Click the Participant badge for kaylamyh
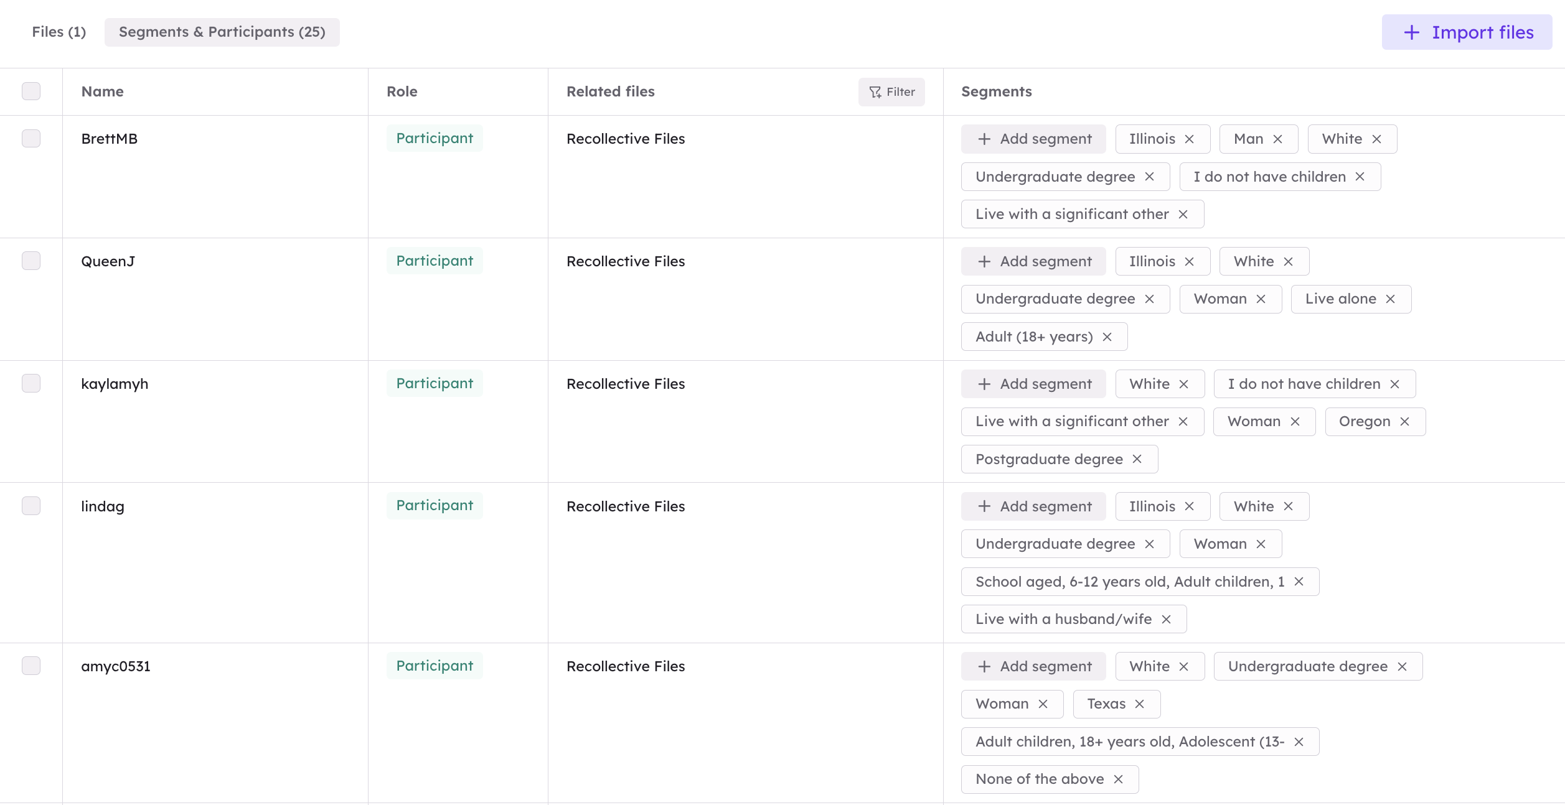The height and width of the screenshot is (805, 1565). pos(434,383)
